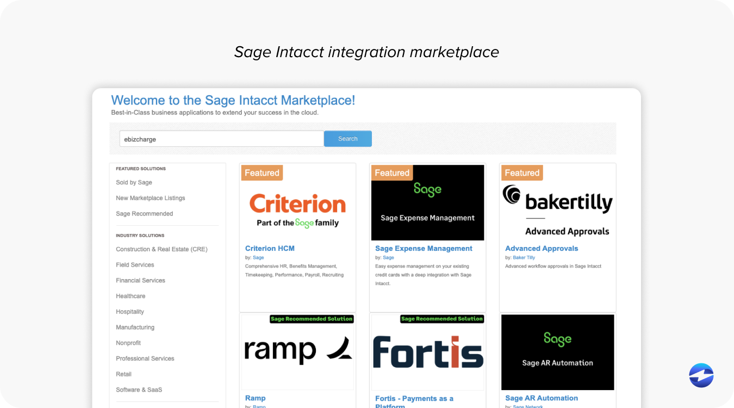Viewport: 734px width, 408px height.
Task: Open the Sage AR Automation logo tile
Action: click(557, 353)
